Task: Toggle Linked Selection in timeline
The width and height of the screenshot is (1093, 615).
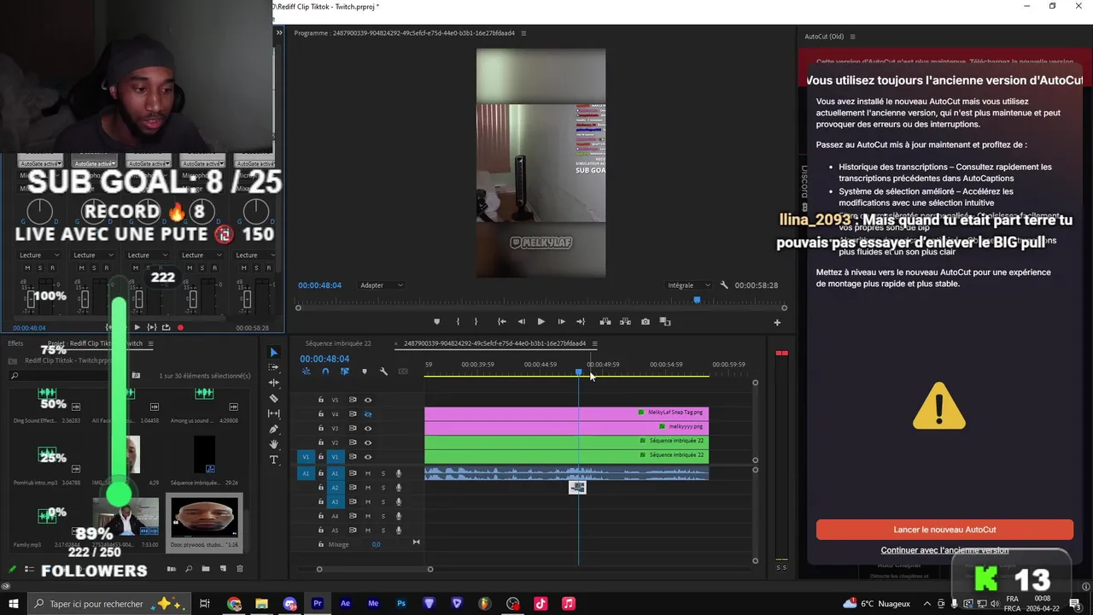Action: point(345,372)
